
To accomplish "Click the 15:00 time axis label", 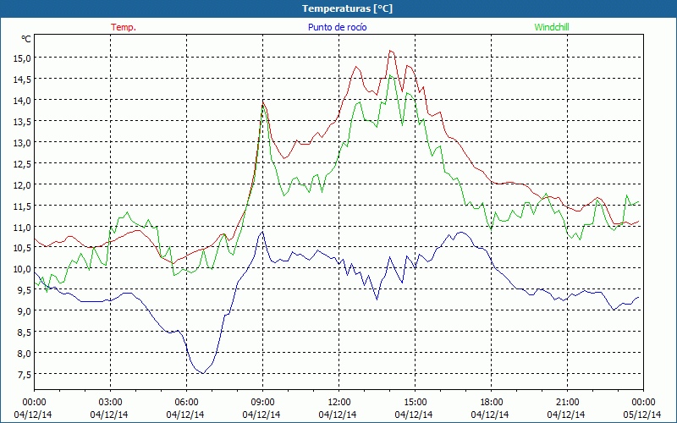I will pyautogui.click(x=415, y=402).
